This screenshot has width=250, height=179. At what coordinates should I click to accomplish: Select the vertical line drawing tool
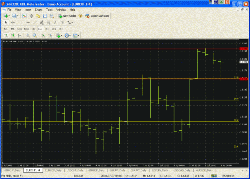pyautogui.click(x=21, y=23)
